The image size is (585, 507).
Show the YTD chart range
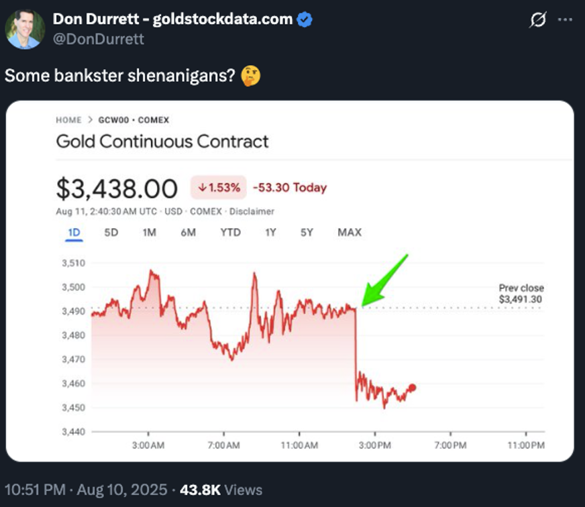coord(231,233)
